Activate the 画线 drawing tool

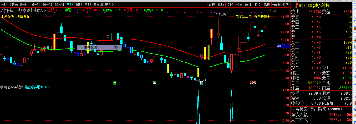[x=248, y=5]
